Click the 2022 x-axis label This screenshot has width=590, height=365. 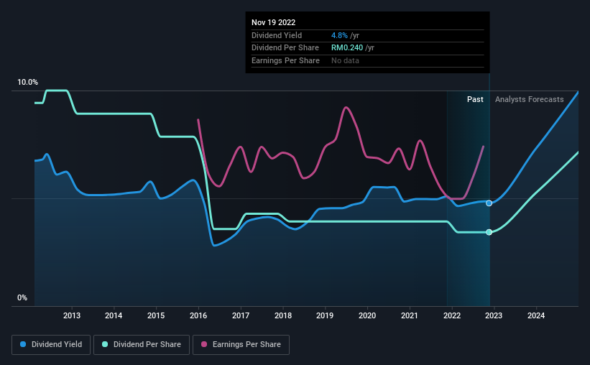point(452,315)
